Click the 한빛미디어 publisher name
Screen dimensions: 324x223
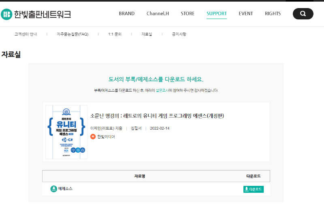point(106,137)
